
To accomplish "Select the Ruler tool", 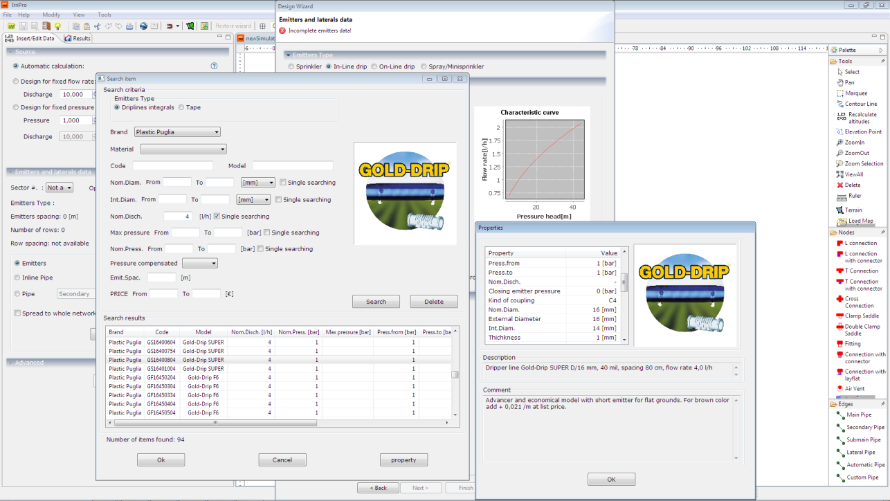I will [x=854, y=196].
